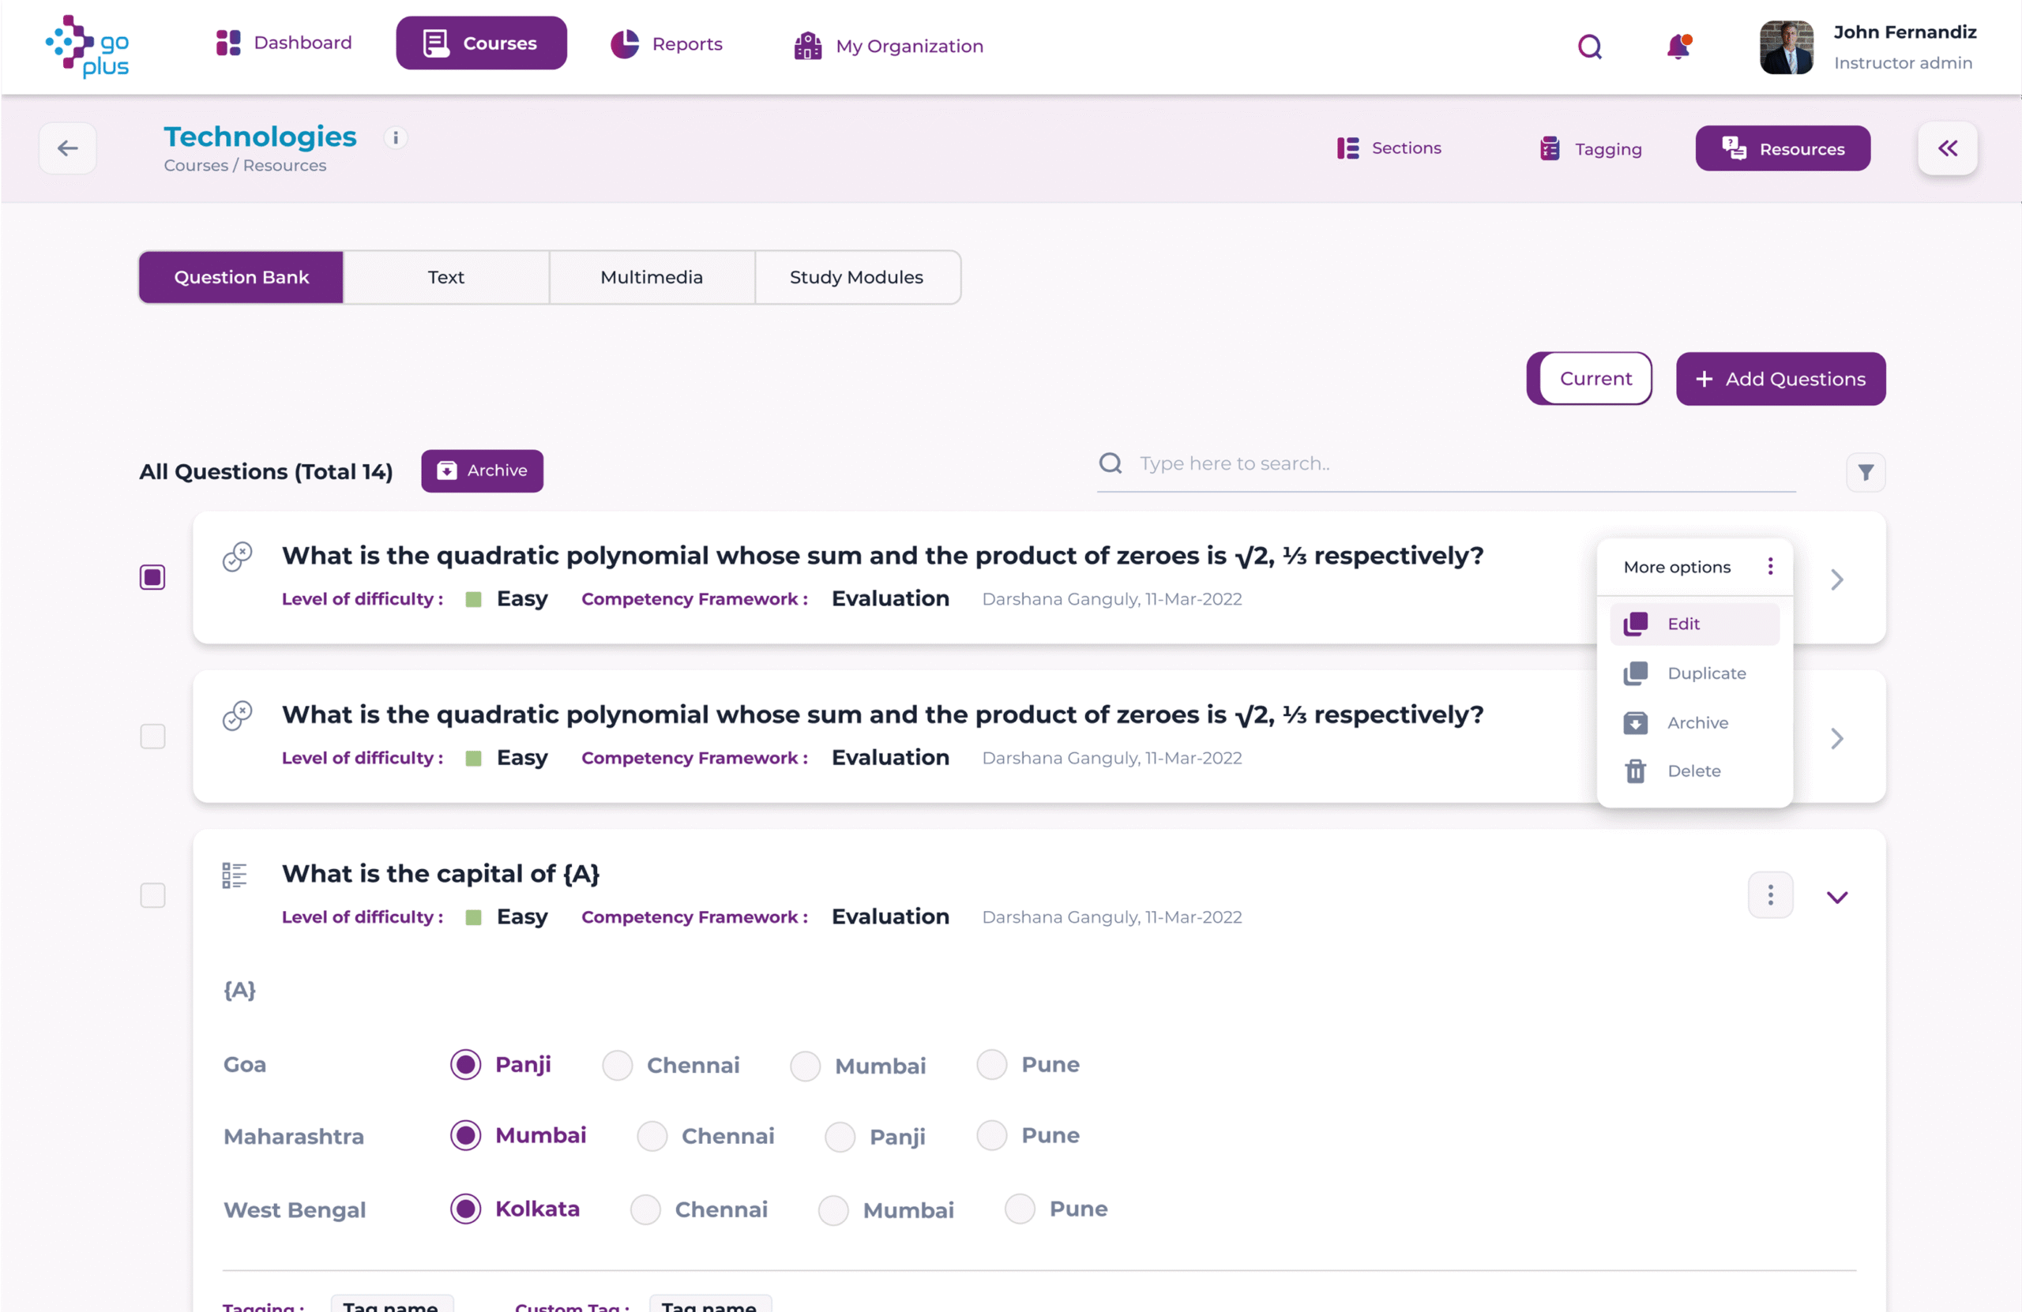
Task: Click the info icon next to Technologies
Action: 395,137
